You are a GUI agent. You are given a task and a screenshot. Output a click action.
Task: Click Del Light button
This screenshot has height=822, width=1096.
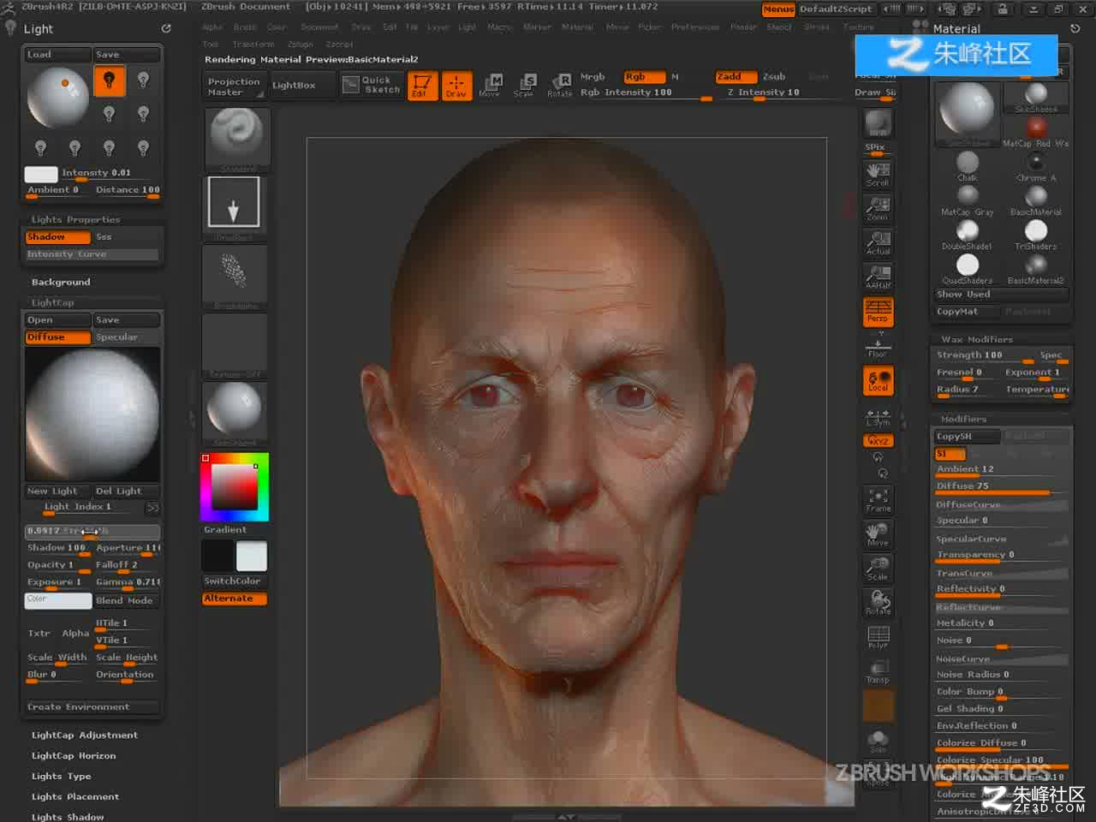point(127,491)
